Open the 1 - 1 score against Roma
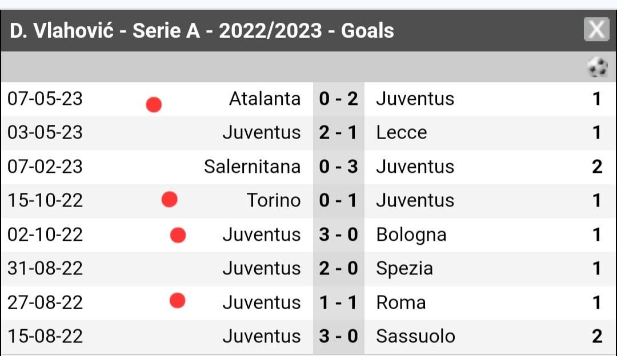 click(338, 302)
